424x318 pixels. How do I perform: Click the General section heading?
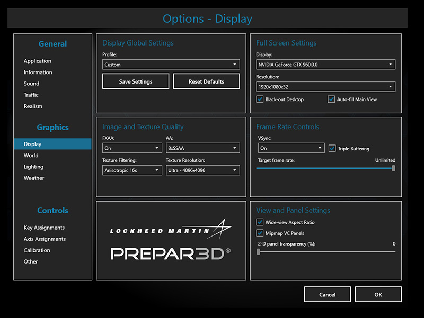[52, 44]
